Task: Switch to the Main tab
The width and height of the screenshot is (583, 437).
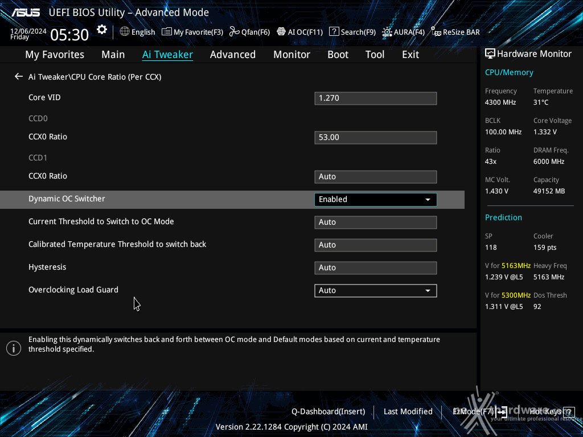Action: 113,55
